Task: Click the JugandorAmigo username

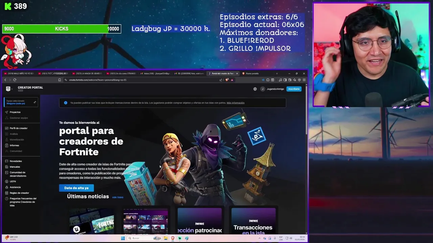Action: pos(275,89)
